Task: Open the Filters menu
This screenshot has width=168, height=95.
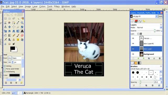Action: pyautogui.click(x=57, y=7)
